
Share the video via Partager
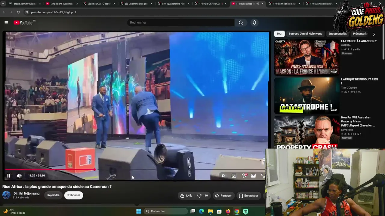point(223,196)
